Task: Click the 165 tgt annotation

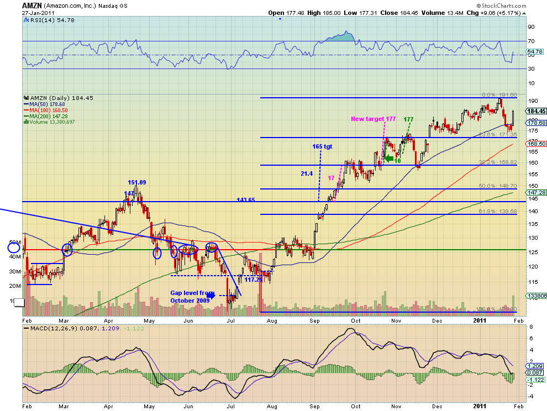Action: [x=322, y=146]
